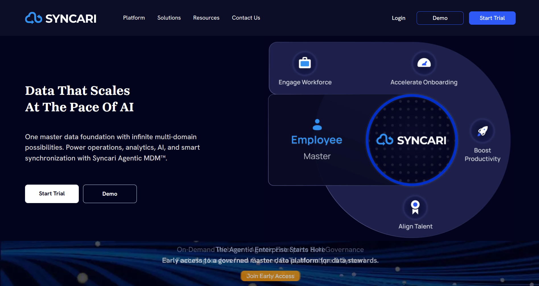This screenshot has height=286, width=539.
Task: Click the Boost Productivity label
Action: pyautogui.click(x=482, y=155)
